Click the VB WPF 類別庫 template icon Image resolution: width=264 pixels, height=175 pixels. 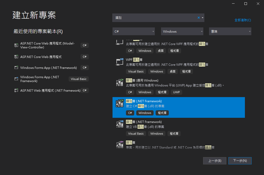[x=120, y=62]
